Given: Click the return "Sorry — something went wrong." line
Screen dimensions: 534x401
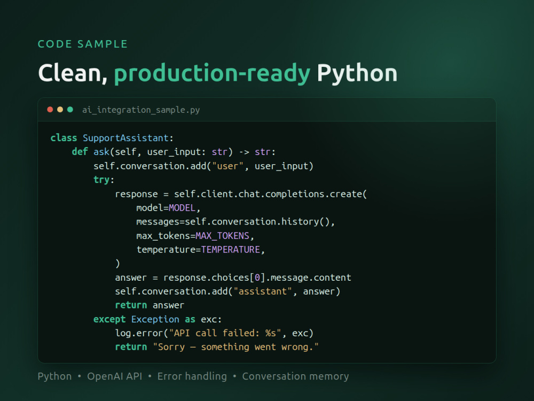Looking at the screenshot, I should coord(217,347).
